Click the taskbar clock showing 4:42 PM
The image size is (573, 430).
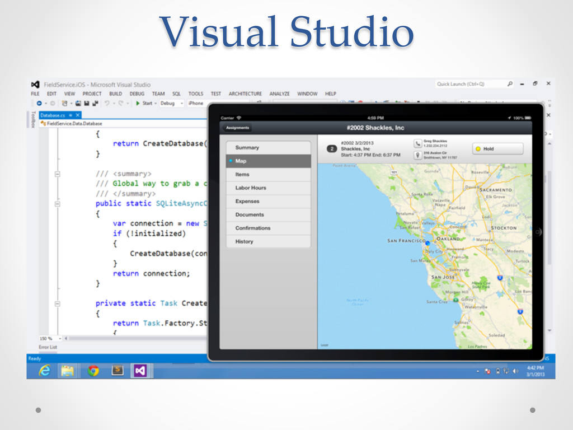pos(536,371)
